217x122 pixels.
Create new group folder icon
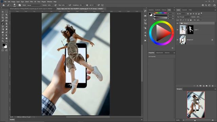[x=206, y=86]
